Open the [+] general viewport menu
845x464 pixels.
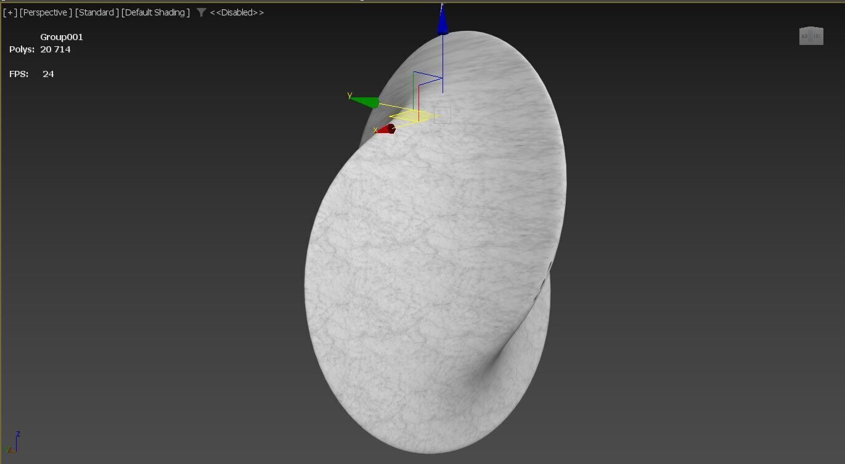point(10,12)
